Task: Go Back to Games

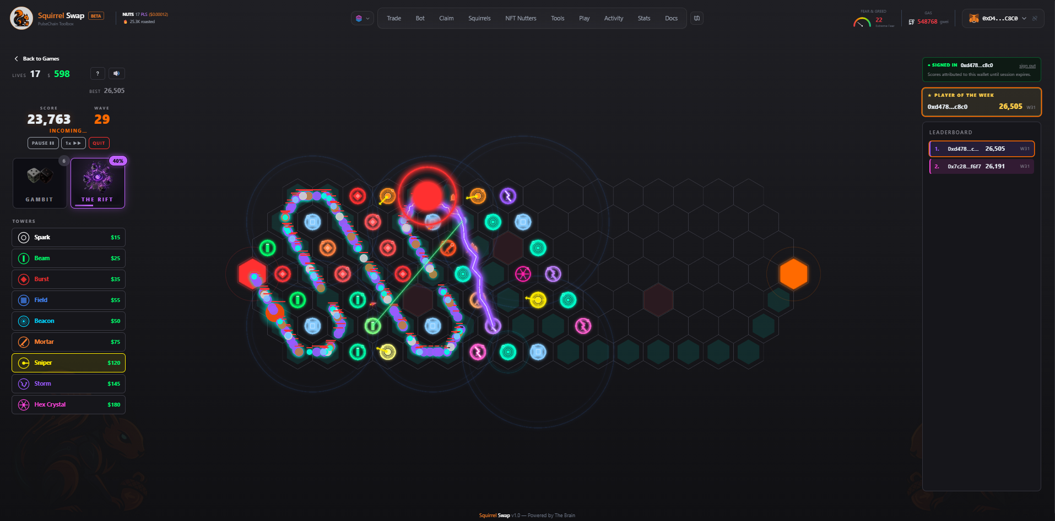Action: [x=37, y=59]
